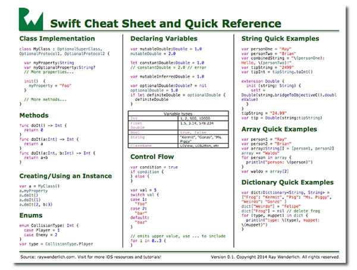Click the "var a = MyClass()" line
The height and width of the screenshot is (270, 357).
click(39, 186)
